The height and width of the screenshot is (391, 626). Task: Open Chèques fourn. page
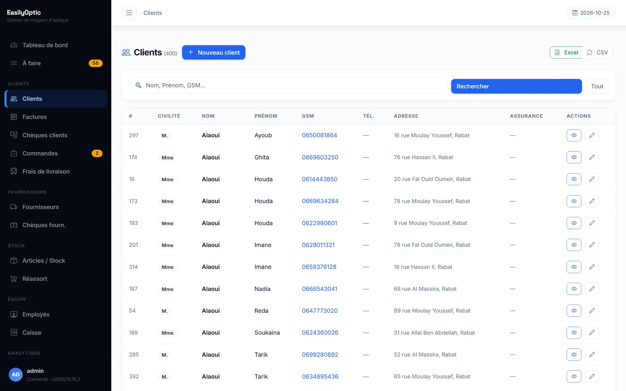[x=56, y=225]
